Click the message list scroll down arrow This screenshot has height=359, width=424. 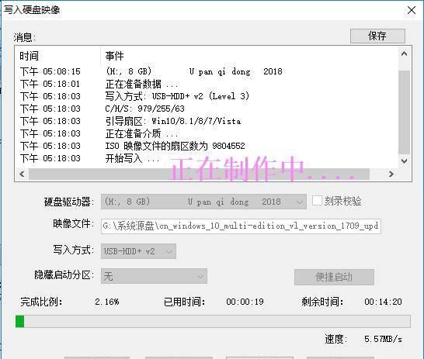pyautogui.click(x=404, y=161)
